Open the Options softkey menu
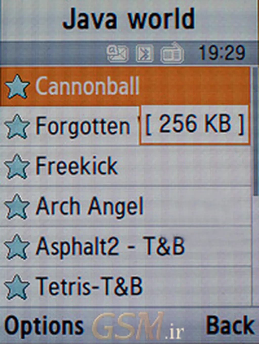 pos(44,326)
